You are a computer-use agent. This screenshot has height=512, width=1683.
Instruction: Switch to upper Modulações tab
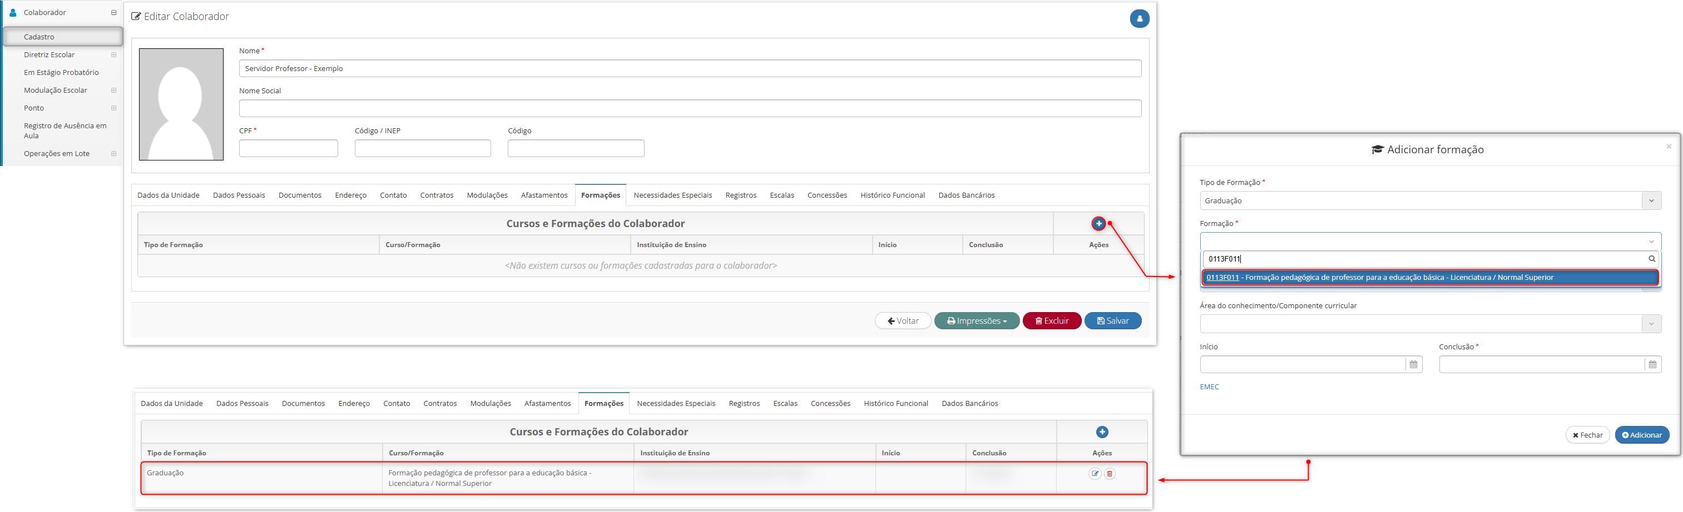coord(487,195)
